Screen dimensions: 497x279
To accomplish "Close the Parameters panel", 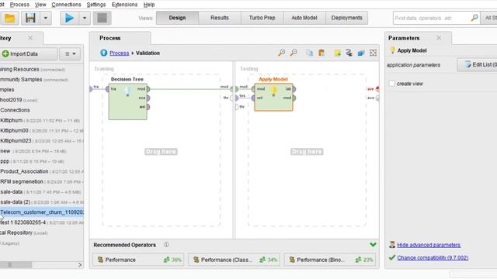I will pyautogui.click(x=439, y=38).
